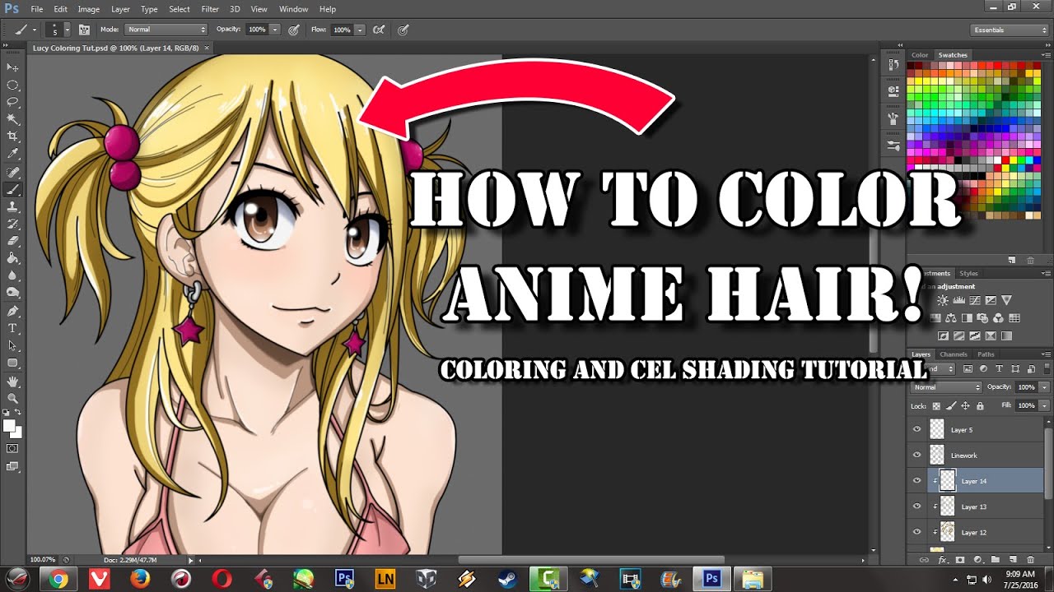Toggle lock position

pyautogui.click(x=965, y=405)
